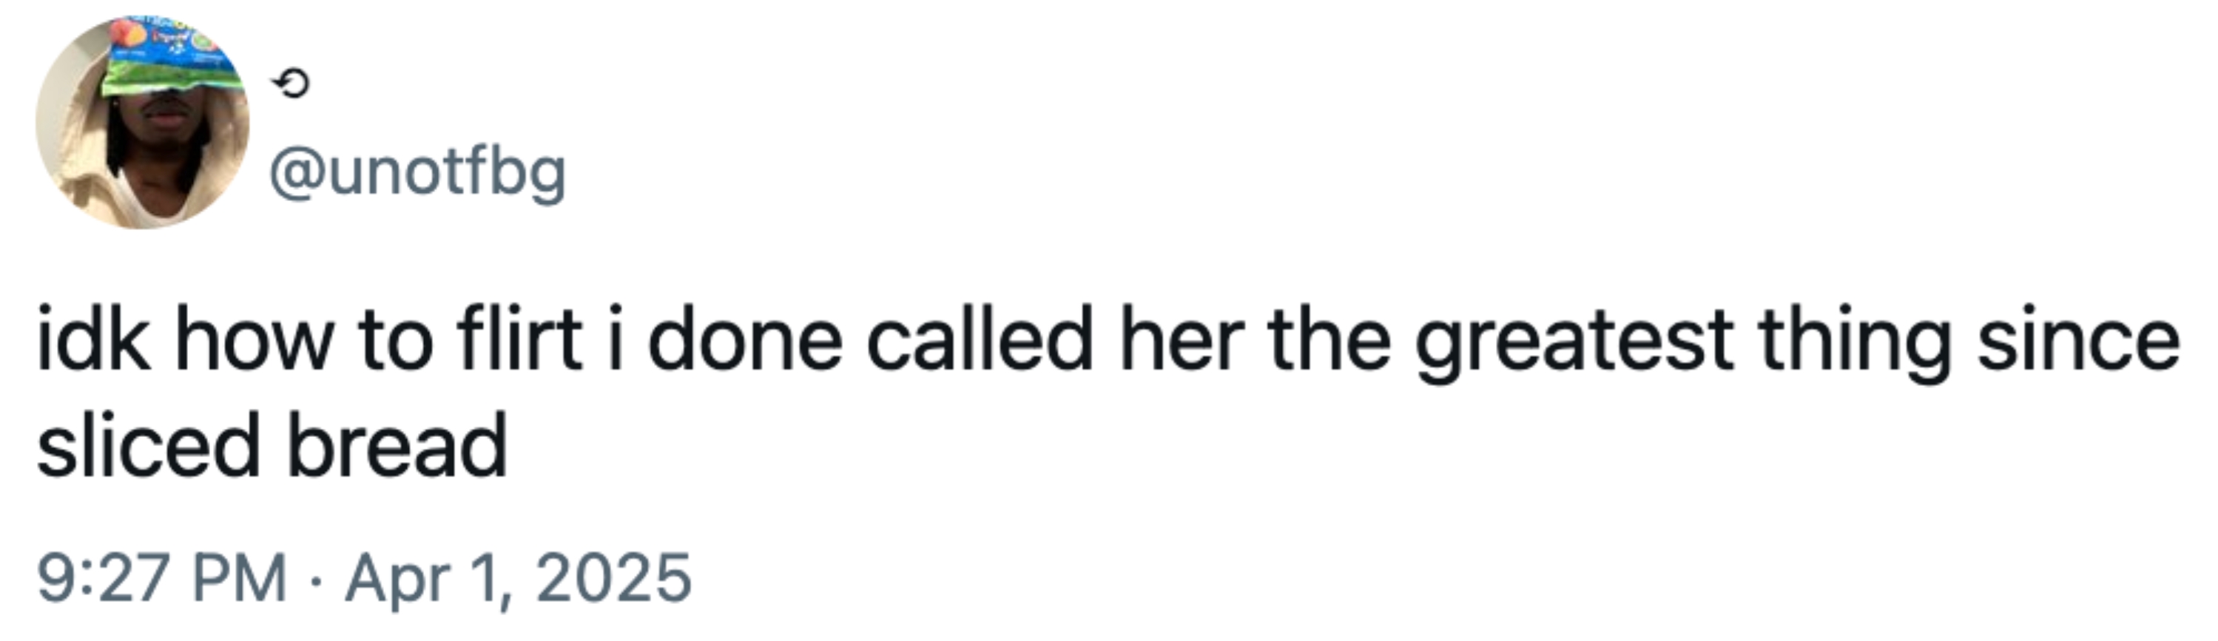Image resolution: width=2218 pixels, height=641 pixels.
Task: Click the word "sliced" on the second line
Action: [148, 446]
